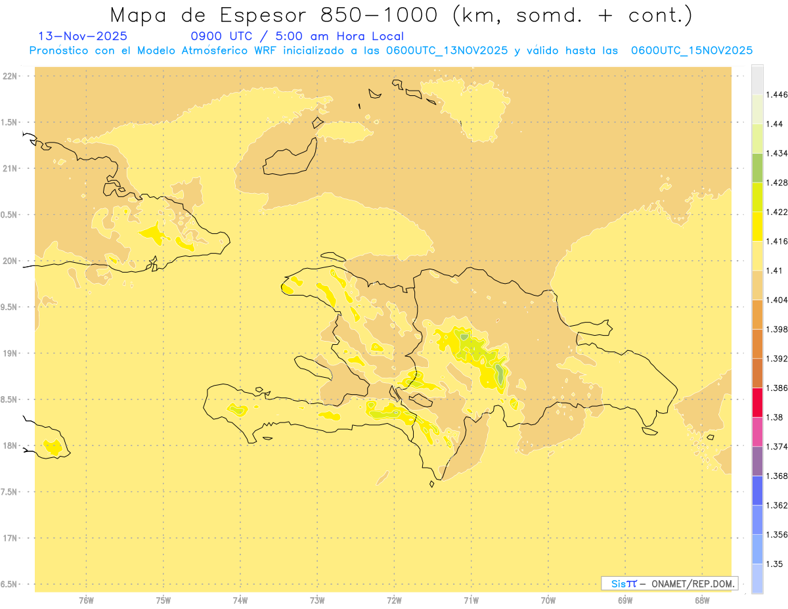The image size is (788, 609).
Task: Click the 70W longitude axis label
Action: pos(548,600)
